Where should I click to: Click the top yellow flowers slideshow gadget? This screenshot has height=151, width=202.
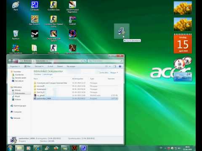pos(183,8)
